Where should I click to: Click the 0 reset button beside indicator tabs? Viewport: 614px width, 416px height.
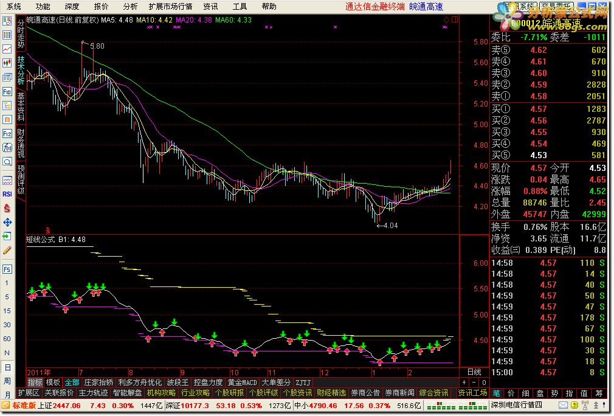point(484,383)
